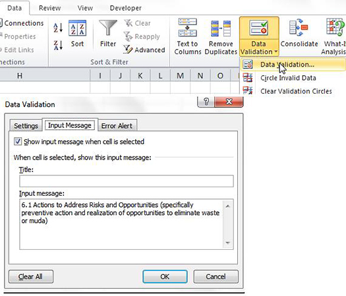The height and width of the screenshot is (296, 346).
Task: Toggle the Filter funnel icon
Action: click(x=108, y=28)
